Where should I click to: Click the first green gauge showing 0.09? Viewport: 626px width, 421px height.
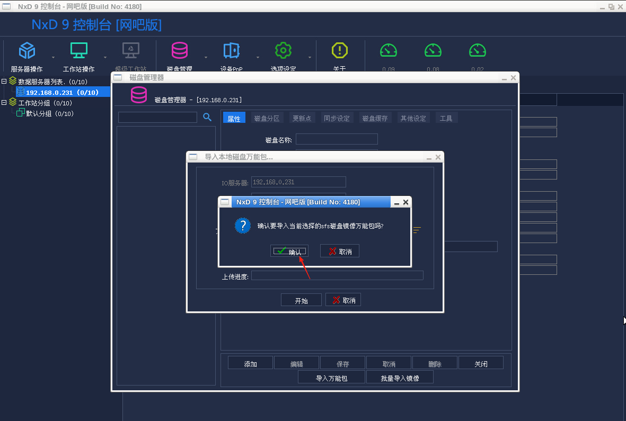(x=389, y=50)
